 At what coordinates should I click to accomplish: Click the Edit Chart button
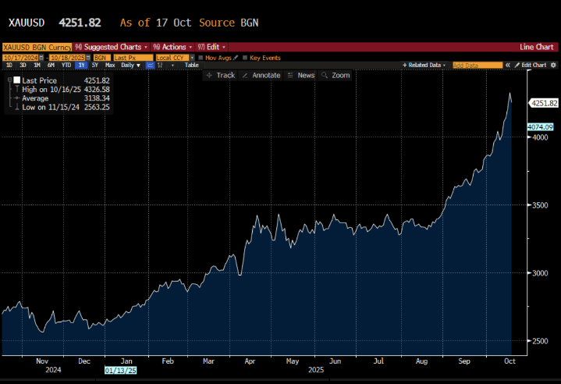click(532, 66)
